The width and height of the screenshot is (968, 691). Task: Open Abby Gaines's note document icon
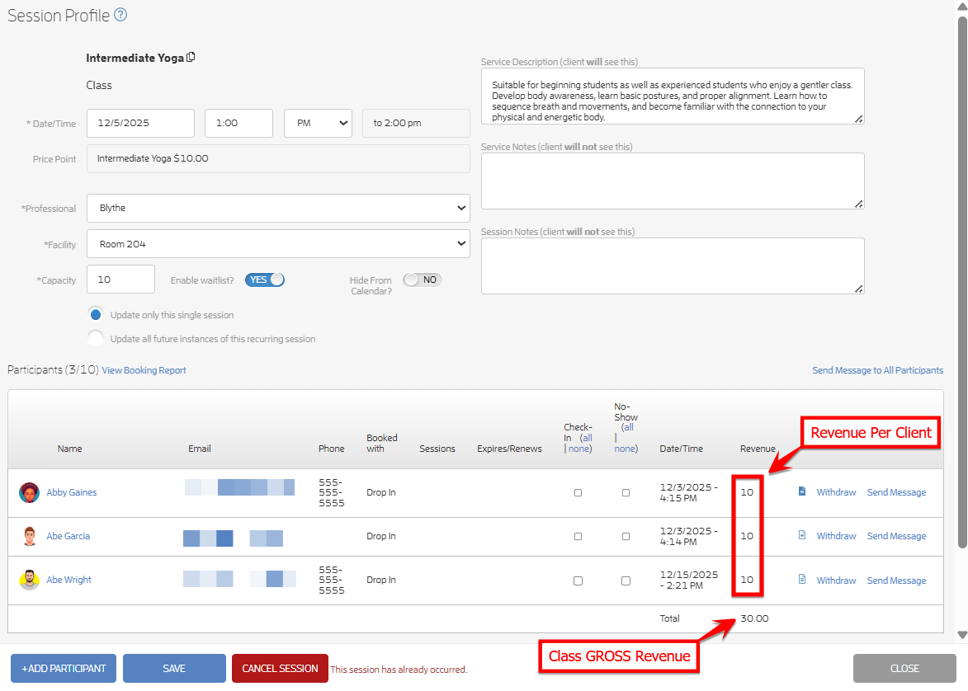point(802,491)
